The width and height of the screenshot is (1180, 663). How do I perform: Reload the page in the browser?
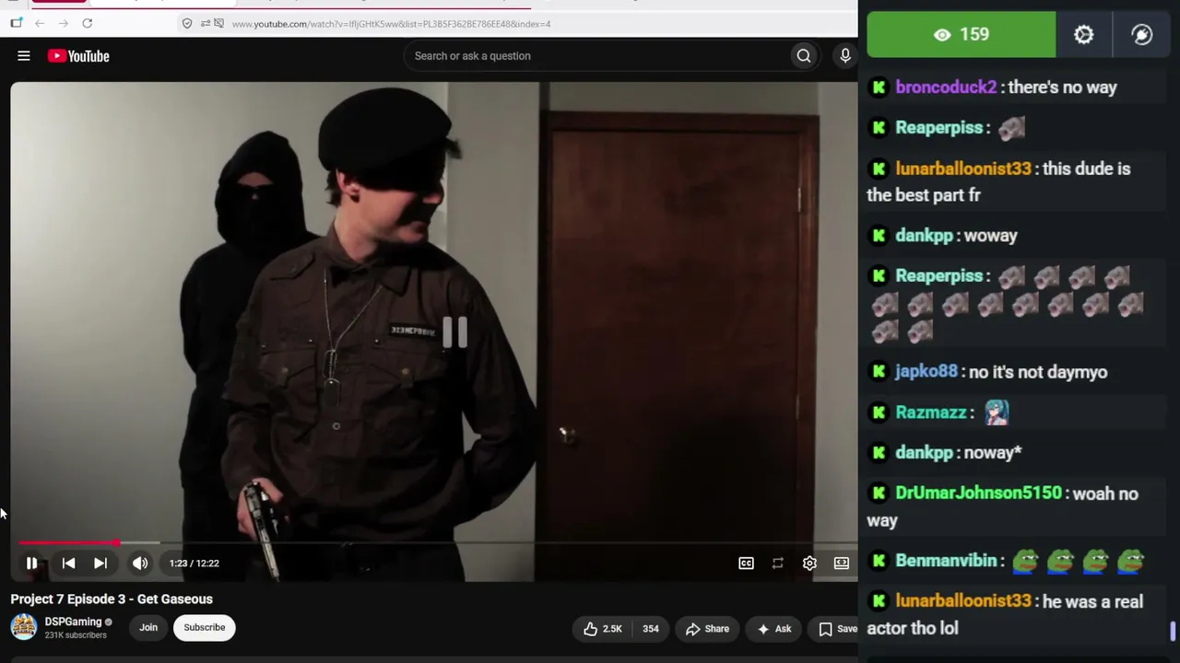pyautogui.click(x=87, y=23)
